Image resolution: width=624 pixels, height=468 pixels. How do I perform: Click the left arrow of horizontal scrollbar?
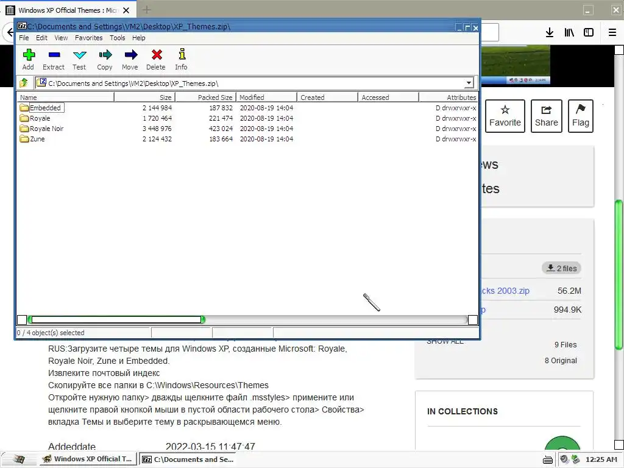22,319
